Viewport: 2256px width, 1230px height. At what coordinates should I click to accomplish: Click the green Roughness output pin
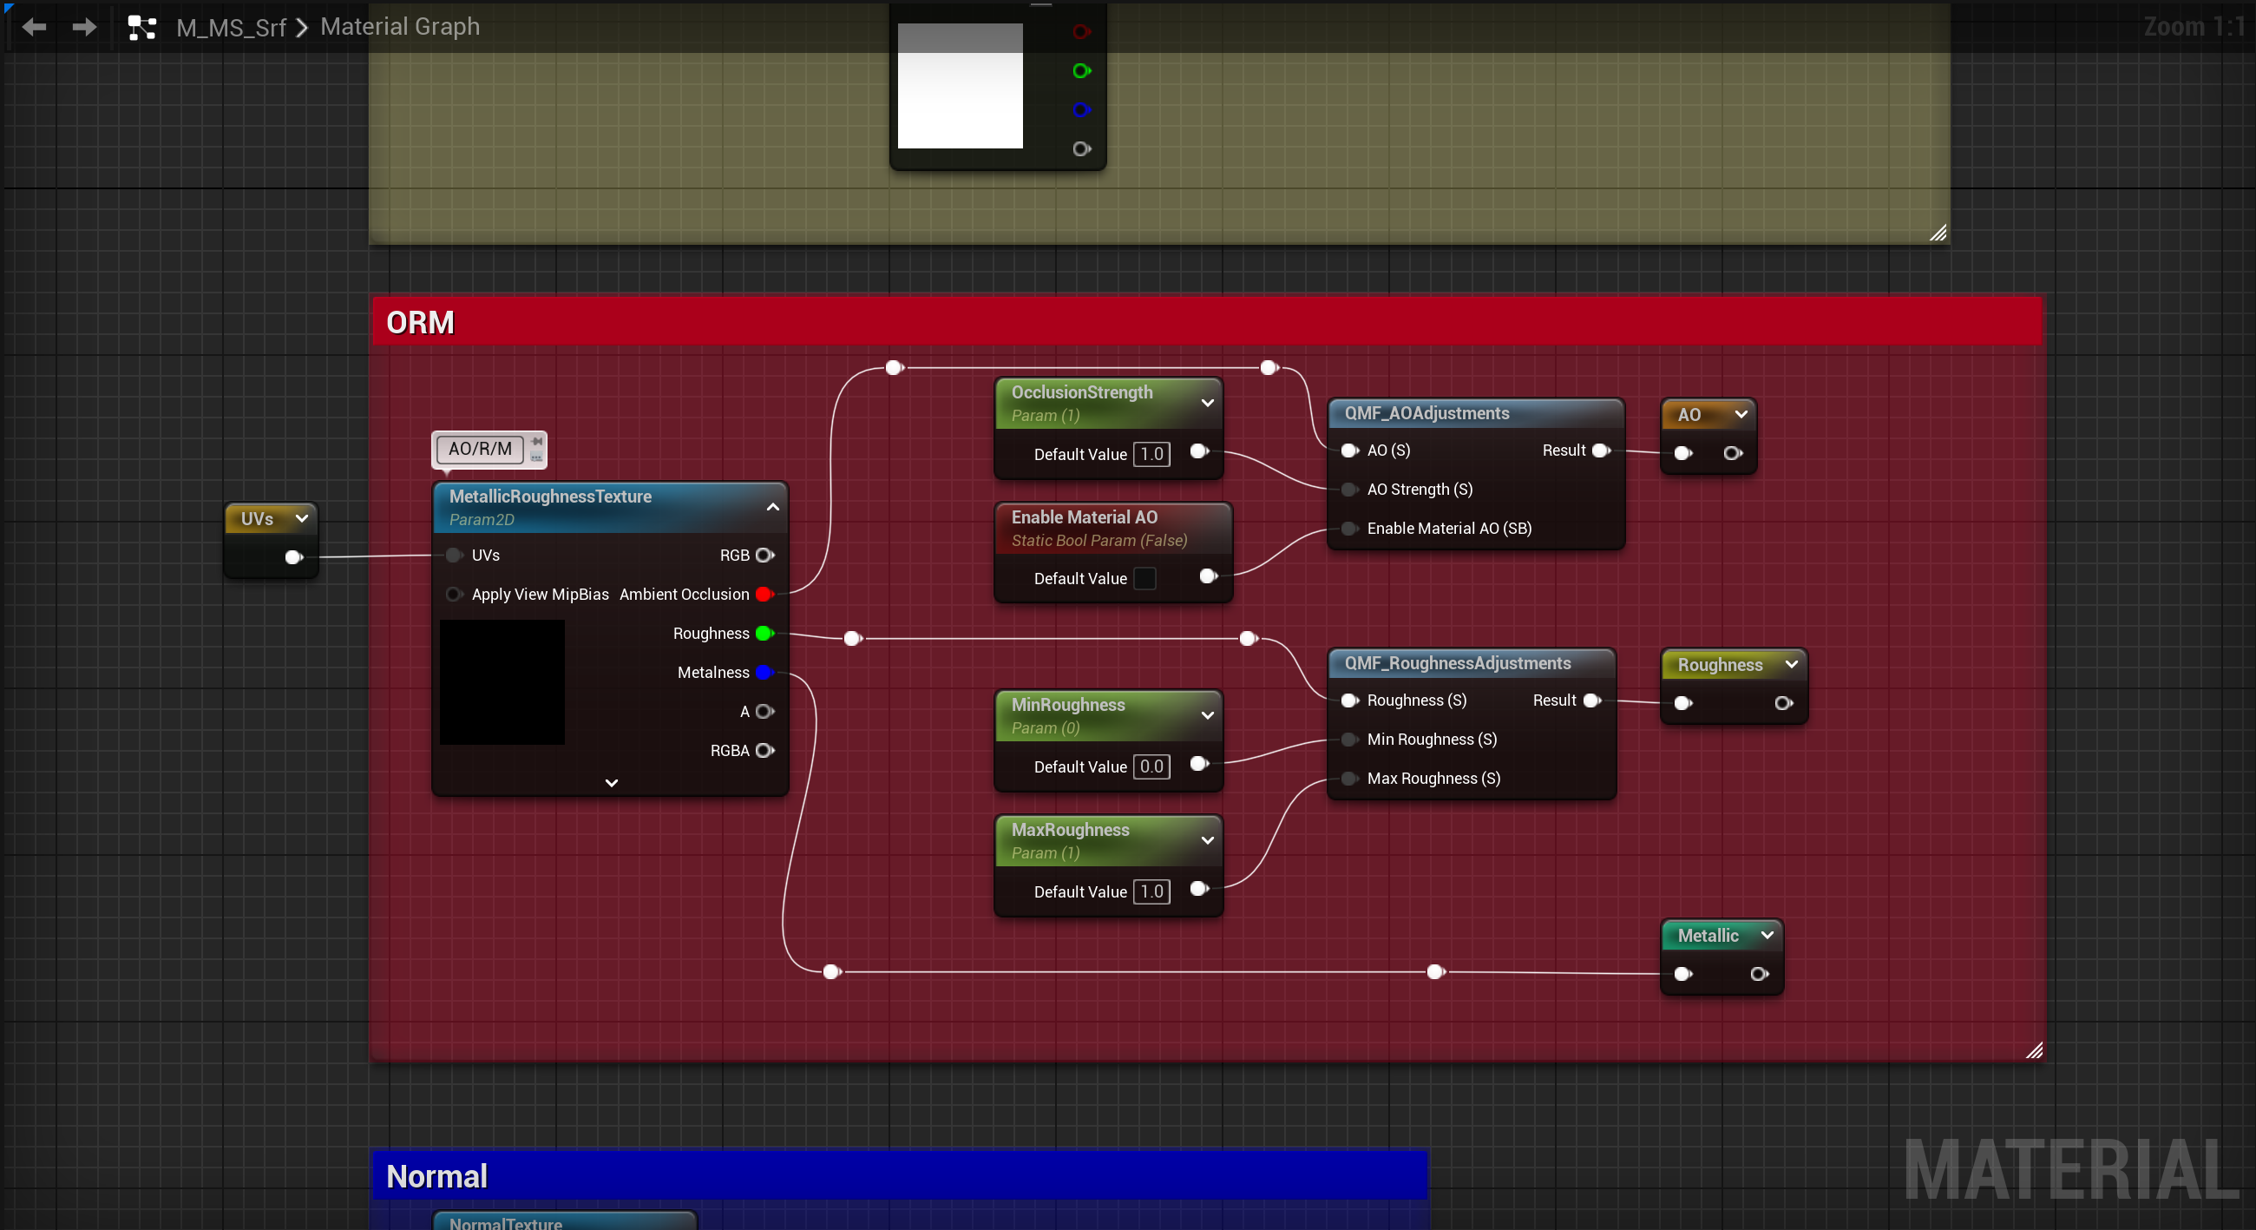(763, 634)
